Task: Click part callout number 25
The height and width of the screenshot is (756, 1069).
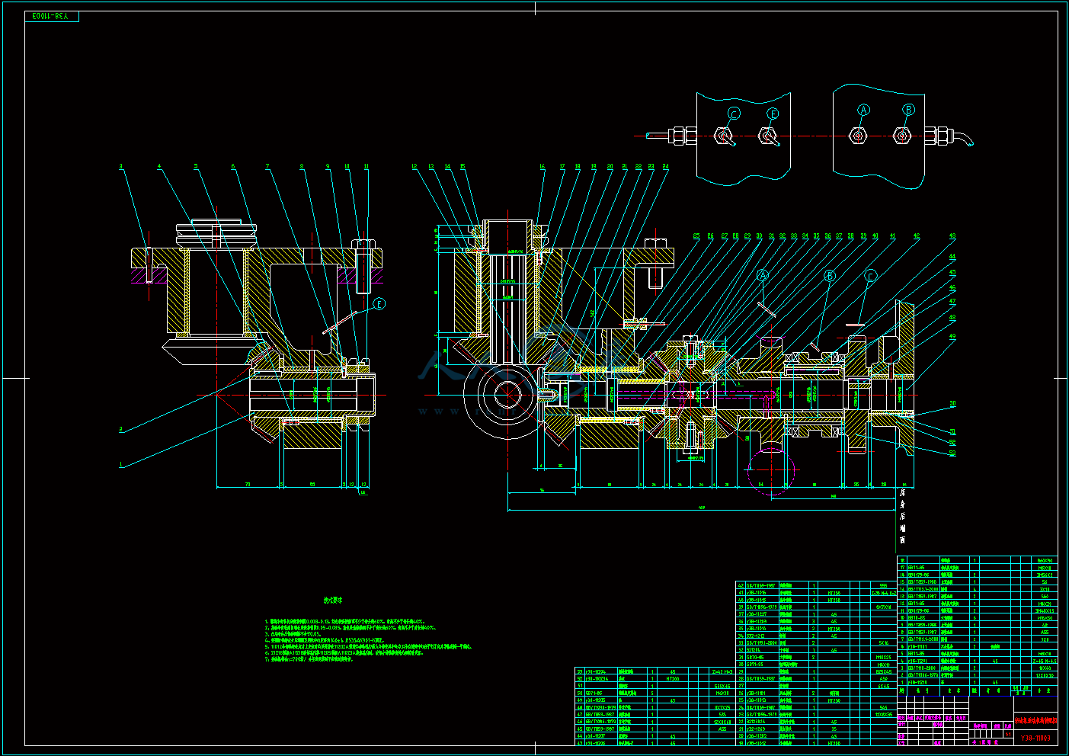Action: (x=696, y=236)
